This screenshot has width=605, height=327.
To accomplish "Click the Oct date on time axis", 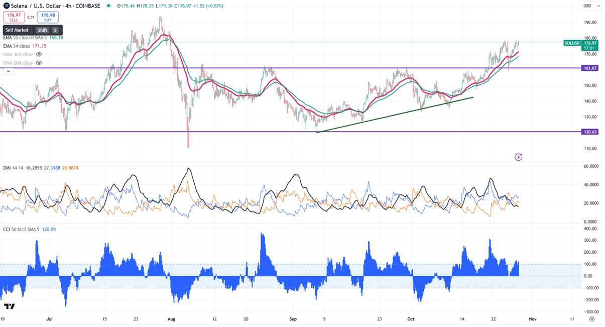I will pyautogui.click(x=411, y=319).
